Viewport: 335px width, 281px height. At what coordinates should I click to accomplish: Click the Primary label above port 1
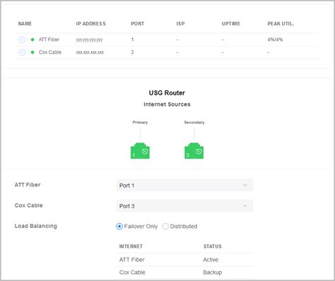140,122
